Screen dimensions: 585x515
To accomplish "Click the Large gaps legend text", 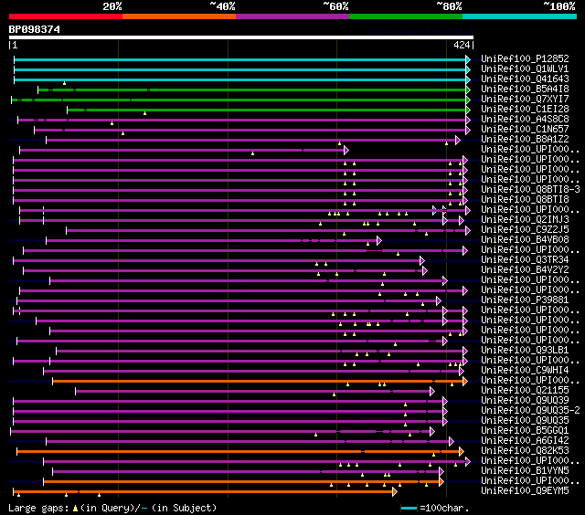I will (x=112, y=508).
